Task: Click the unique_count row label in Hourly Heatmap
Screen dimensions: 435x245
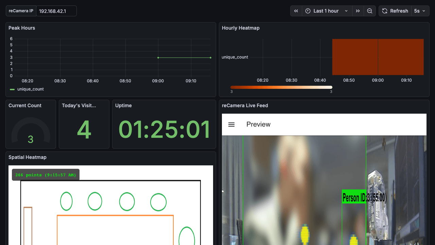Action: (x=235, y=57)
